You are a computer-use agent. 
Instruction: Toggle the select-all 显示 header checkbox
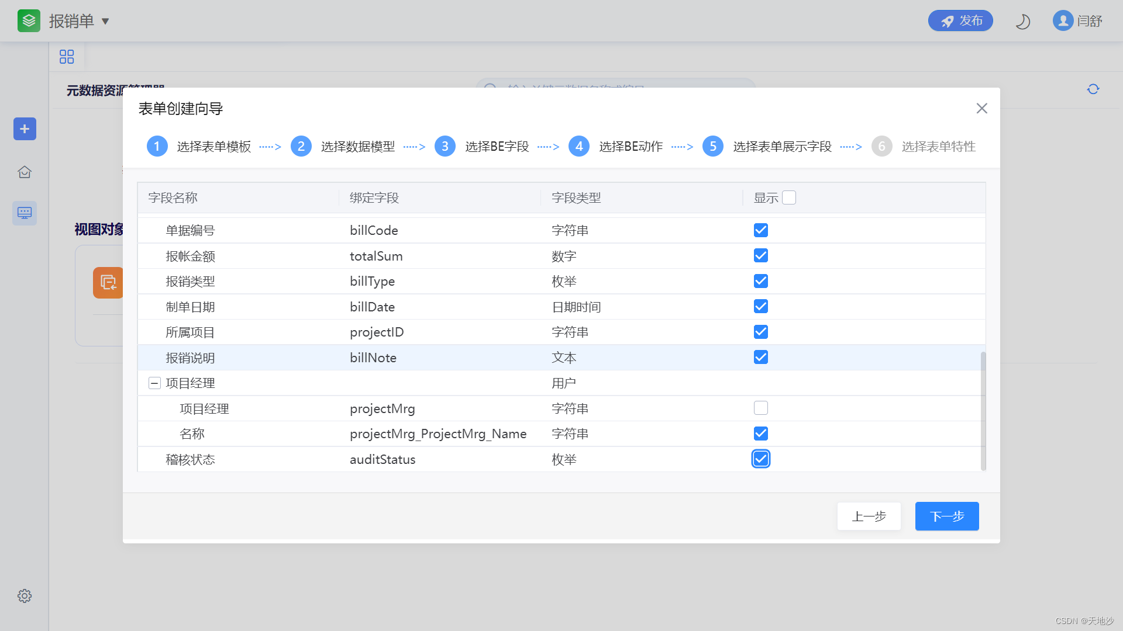(x=788, y=198)
